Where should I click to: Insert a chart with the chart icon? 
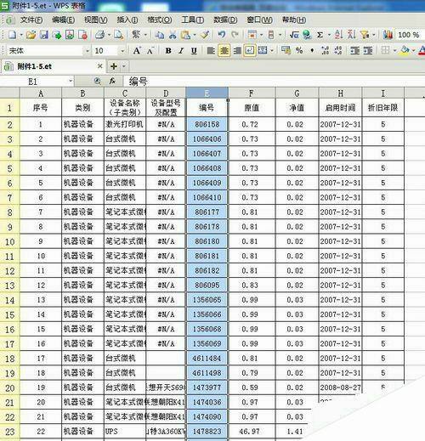click(x=388, y=35)
